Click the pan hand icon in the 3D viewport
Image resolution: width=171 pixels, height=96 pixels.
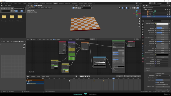pyautogui.click(x=139, y=21)
